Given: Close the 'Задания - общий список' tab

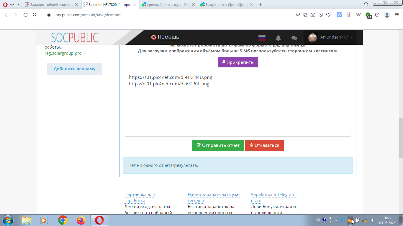Looking at the screenshot, I should [77, 5].
